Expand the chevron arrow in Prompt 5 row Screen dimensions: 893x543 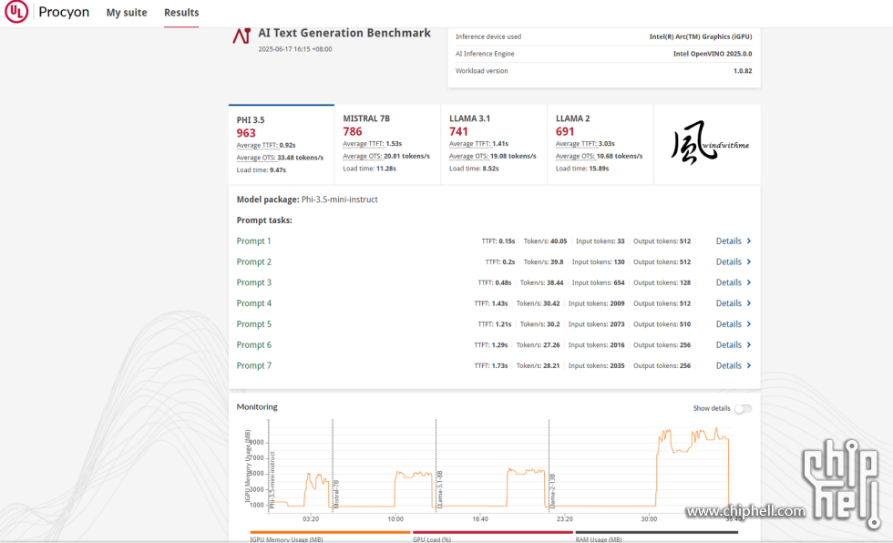pos(749,324)
